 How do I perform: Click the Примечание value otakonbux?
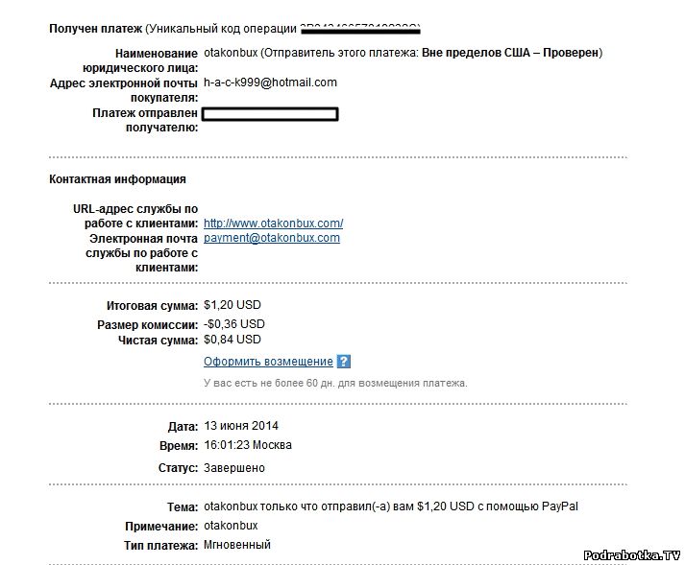231,526
